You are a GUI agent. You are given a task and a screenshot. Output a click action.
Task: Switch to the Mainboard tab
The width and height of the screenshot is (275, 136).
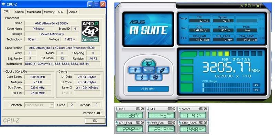point(34,12)
